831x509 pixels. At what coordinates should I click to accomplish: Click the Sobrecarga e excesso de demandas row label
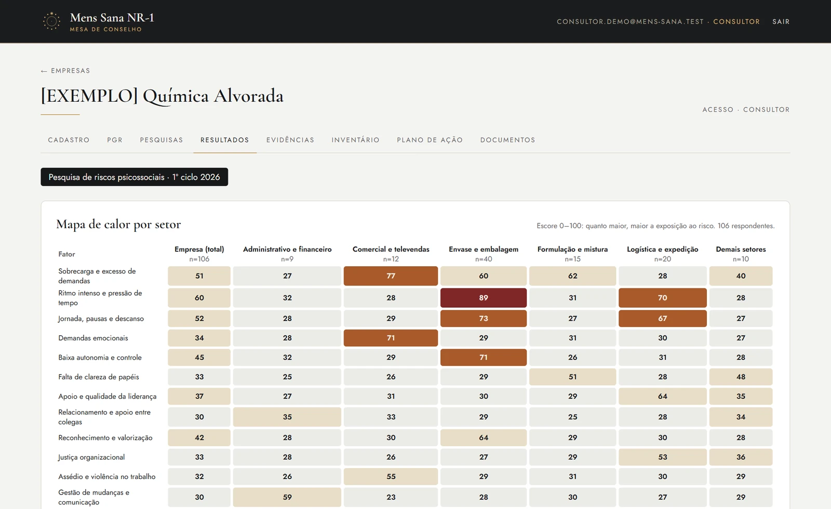pyautogui.click(x=97, y=276)
